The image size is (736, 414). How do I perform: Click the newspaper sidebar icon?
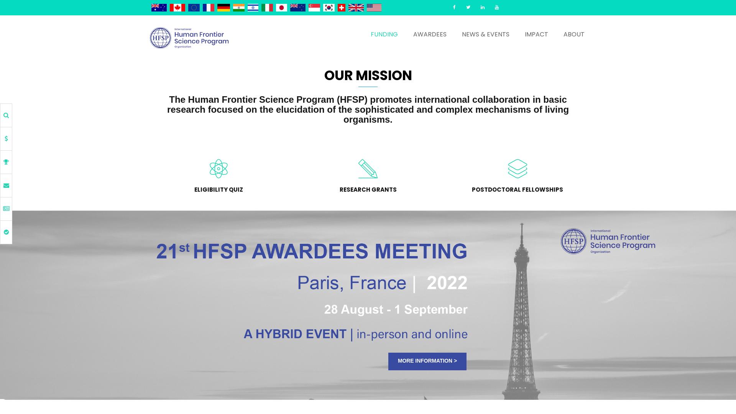(6, 209)
